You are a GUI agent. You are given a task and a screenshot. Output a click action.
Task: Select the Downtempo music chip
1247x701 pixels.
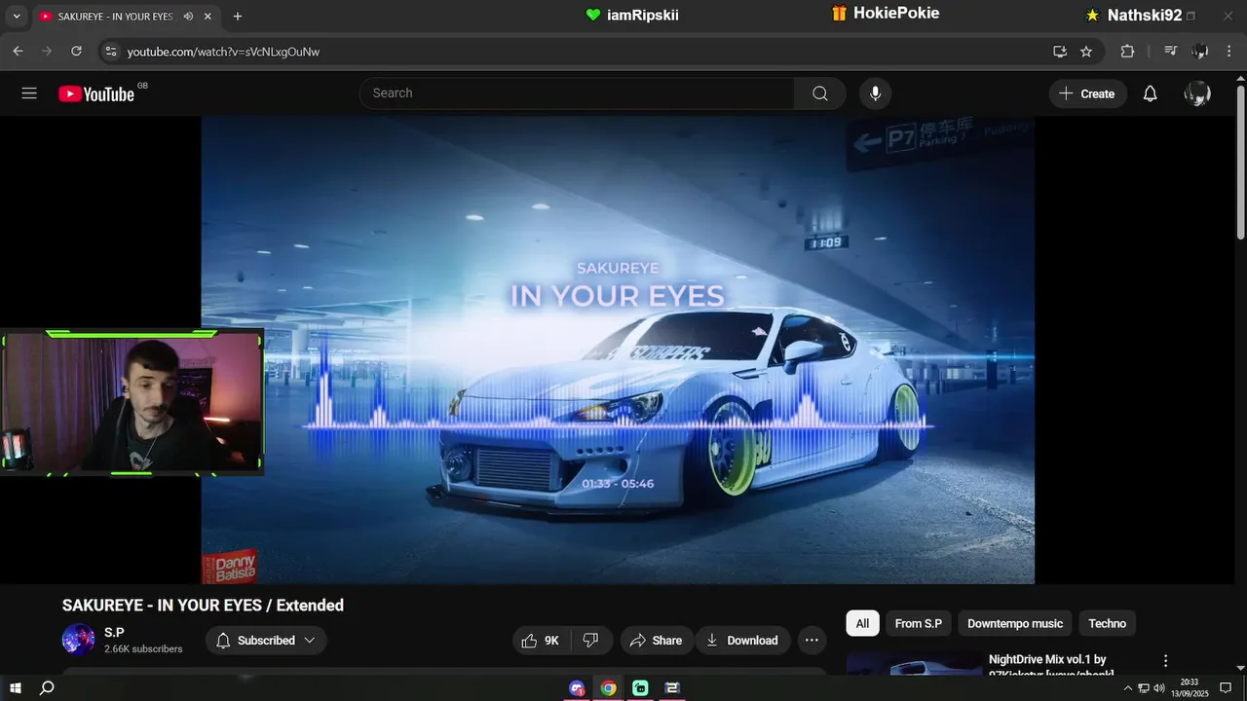coord(1015,623)
